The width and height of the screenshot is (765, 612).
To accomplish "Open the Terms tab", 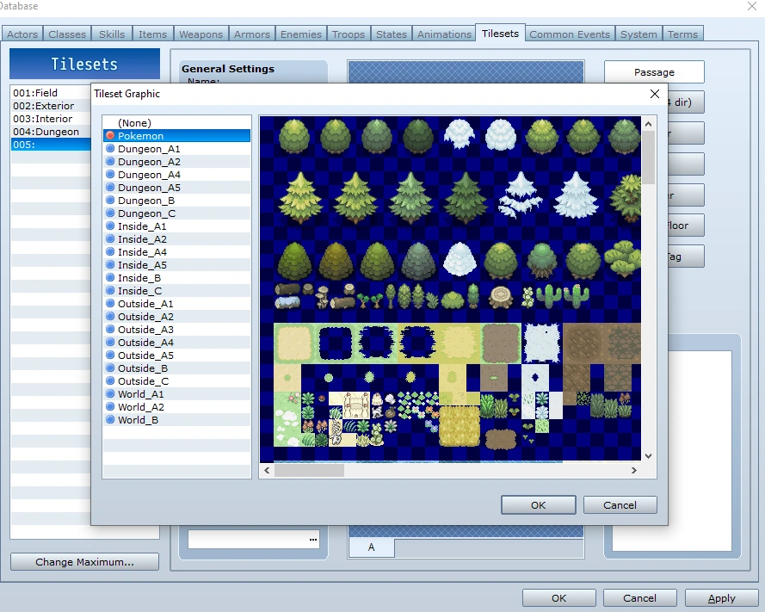I will (x=682, y=34).
